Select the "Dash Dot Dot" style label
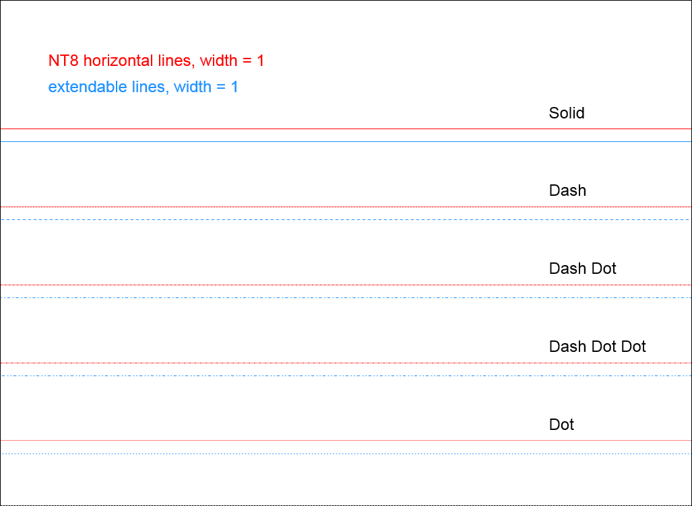Image resolution: width=692 pixels, height=506 pixels. pos(597,347)
